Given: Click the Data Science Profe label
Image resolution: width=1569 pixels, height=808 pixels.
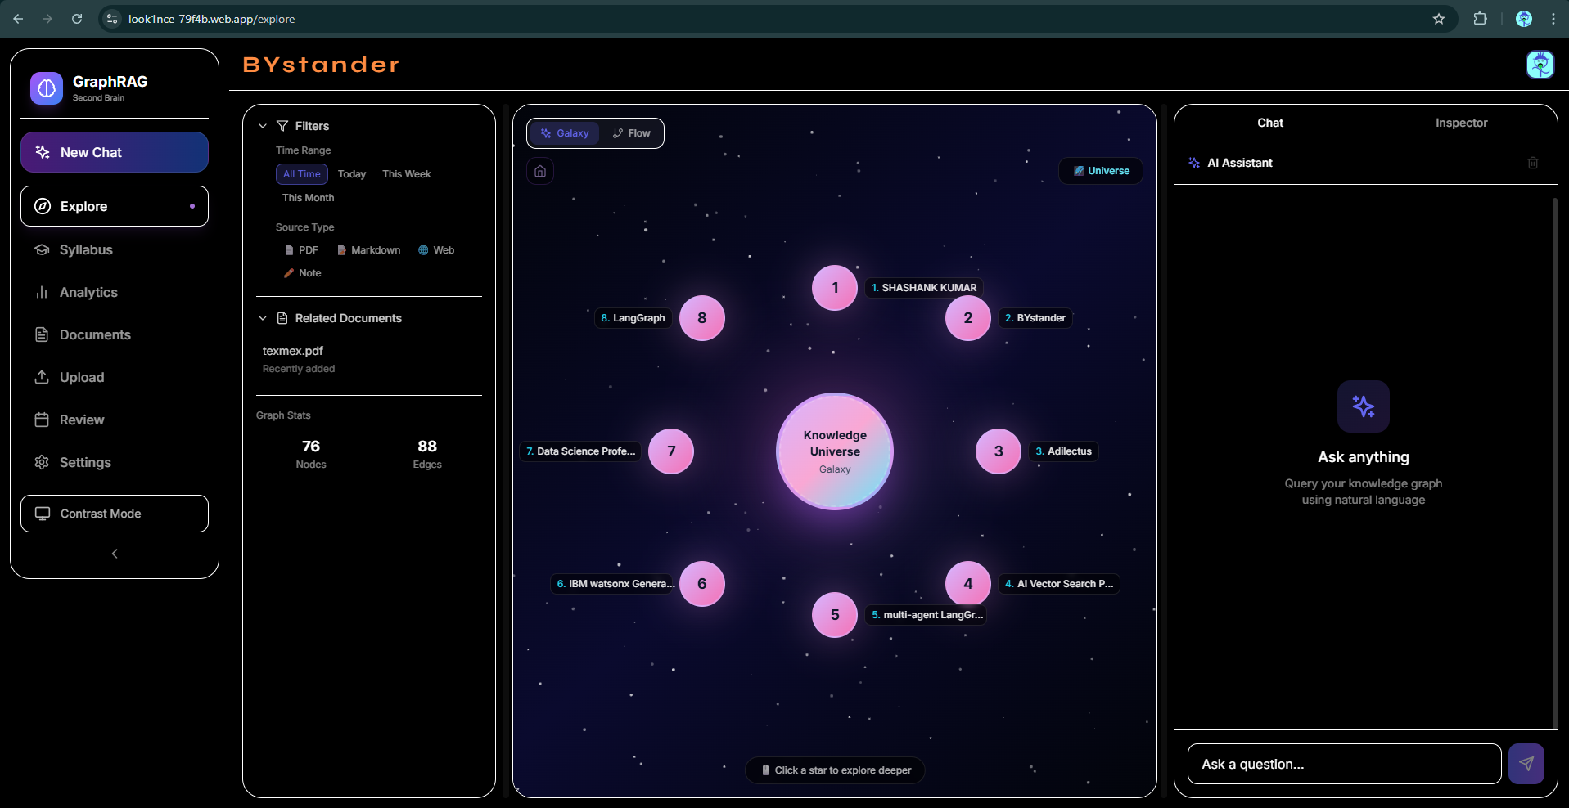Looking at the screenshot, I should (x=580, y=451).
